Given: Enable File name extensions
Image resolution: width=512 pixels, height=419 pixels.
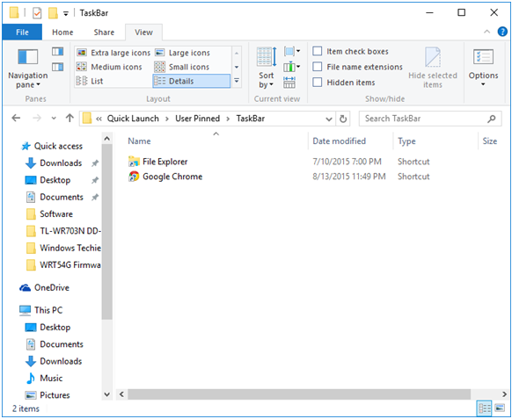Looking at the screenshot, I should click(x=357, y=67).
